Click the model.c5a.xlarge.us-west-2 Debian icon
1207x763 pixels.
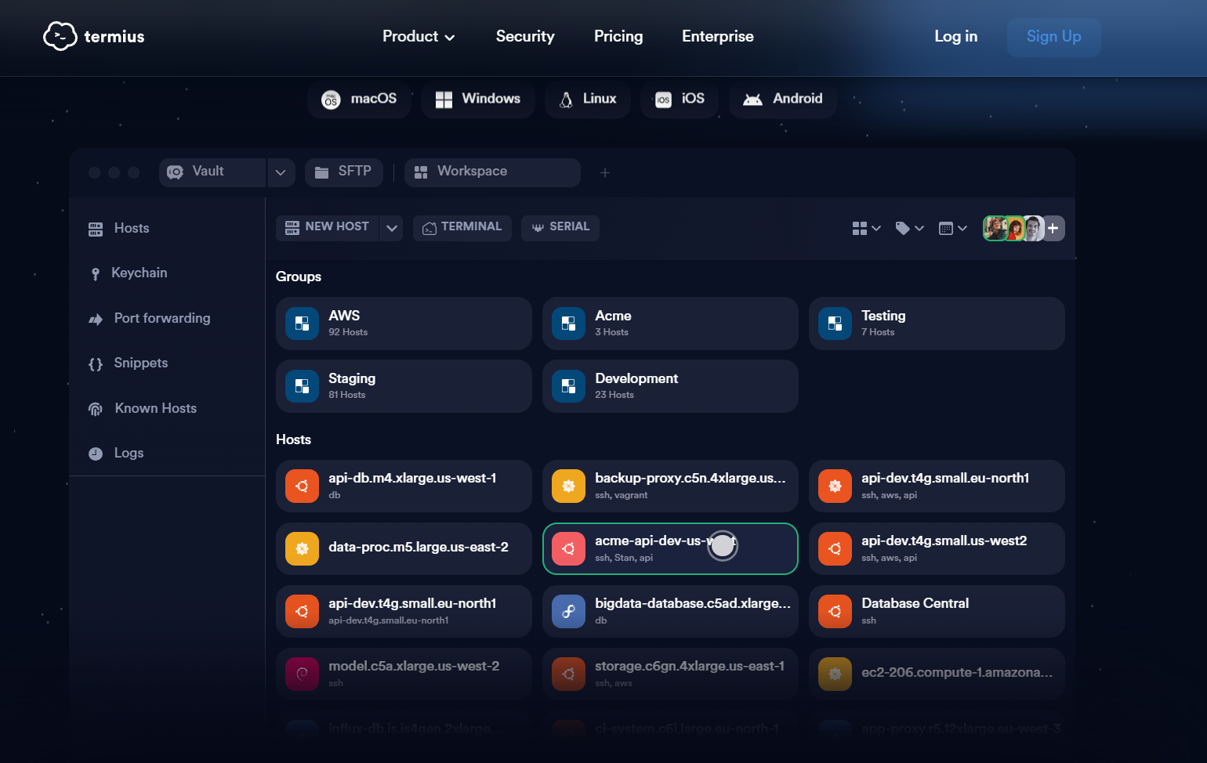pyautogui.click(x=302, y=674)
